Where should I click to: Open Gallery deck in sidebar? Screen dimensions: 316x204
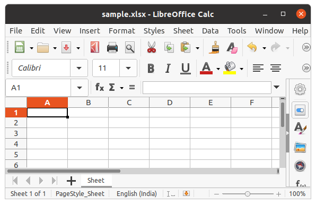[300, 147]
